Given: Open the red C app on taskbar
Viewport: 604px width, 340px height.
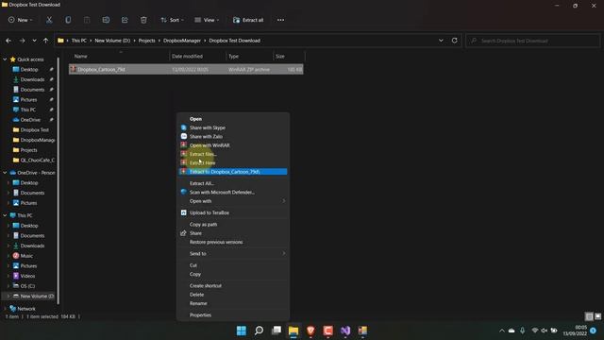Looking at the screenshot, I should point(328,331).
